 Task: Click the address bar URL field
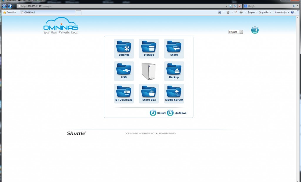click(x=121, y=6)
